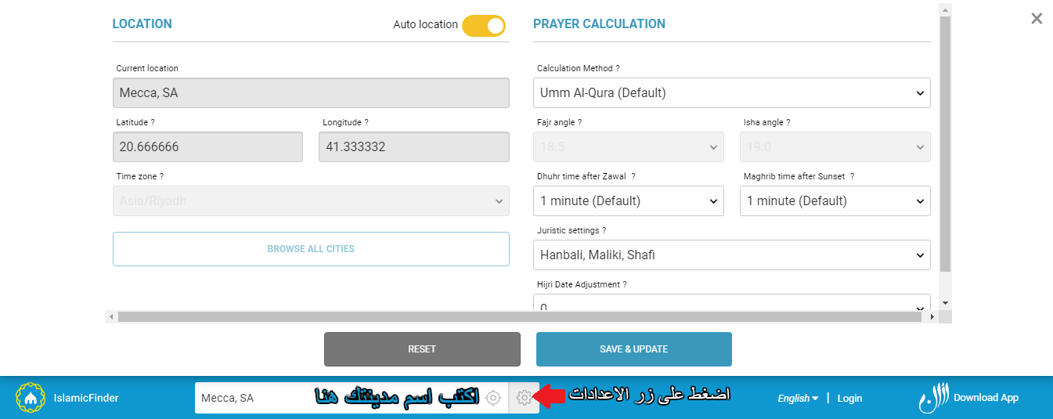This screenshot has height=419, width=1053.
Task: Click the settings gear icon in search bar
Action: pyautogui.click(x=524, y=398)
